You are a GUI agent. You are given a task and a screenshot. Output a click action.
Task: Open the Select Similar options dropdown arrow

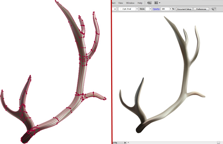(215, 9)
